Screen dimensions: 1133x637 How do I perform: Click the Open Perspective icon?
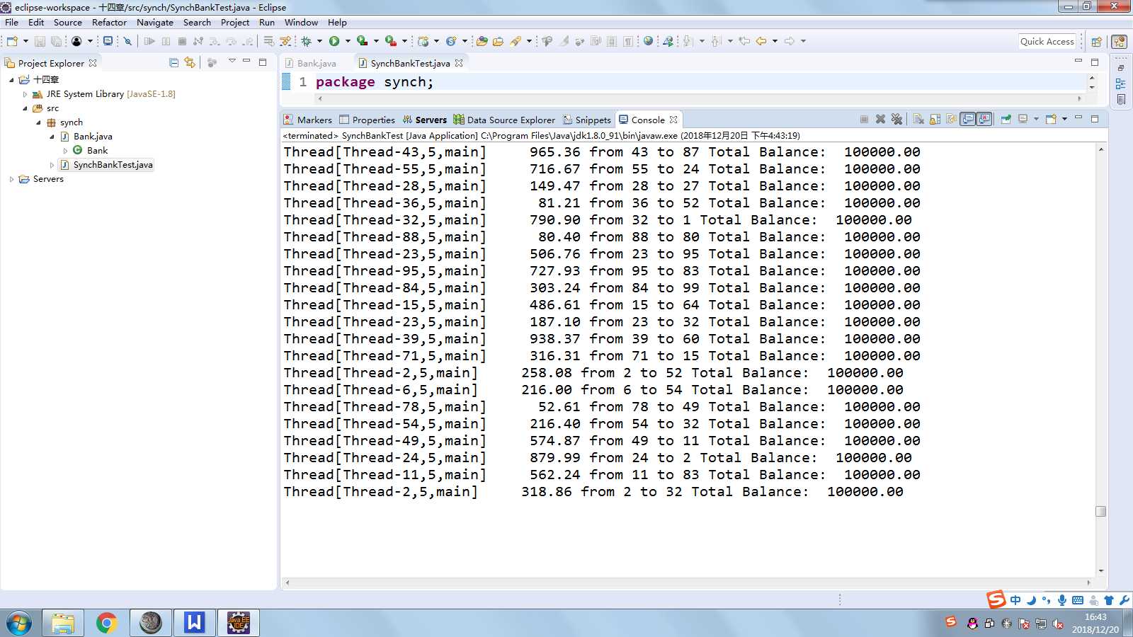[x=1096, y=42]
